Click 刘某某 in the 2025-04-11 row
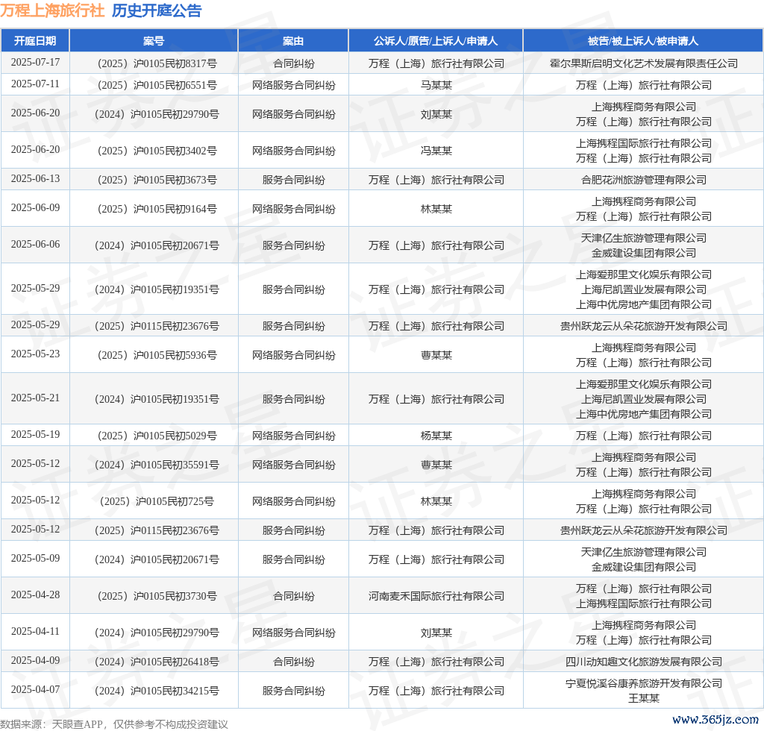764x731 pixels. (x=436, y=633)
